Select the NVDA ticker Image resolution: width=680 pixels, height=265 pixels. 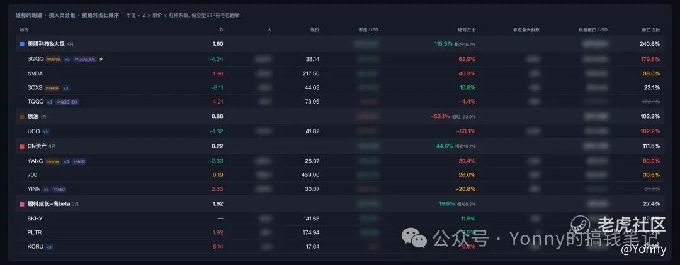[35, 74]
